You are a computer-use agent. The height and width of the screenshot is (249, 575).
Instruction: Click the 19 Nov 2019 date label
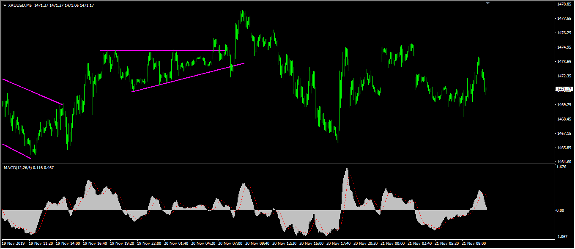pyautogui.click(x=13, y=244)
